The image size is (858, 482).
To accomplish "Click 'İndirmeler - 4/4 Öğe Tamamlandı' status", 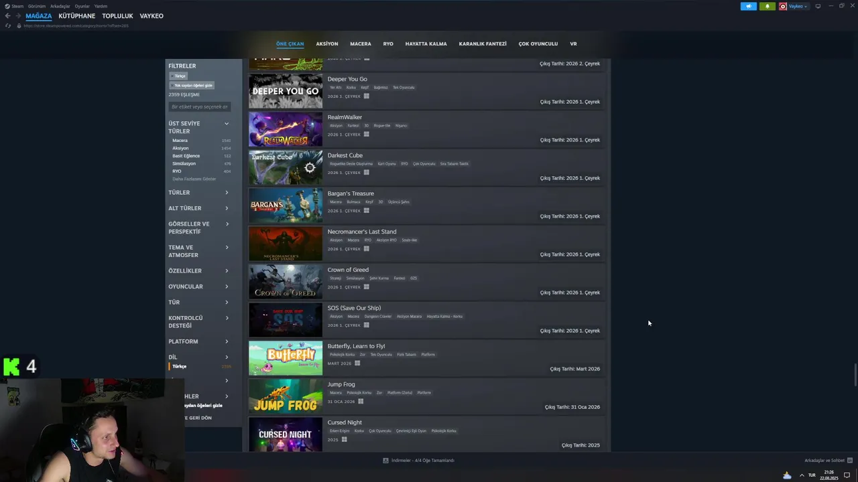I will click(x=423, y=461).
